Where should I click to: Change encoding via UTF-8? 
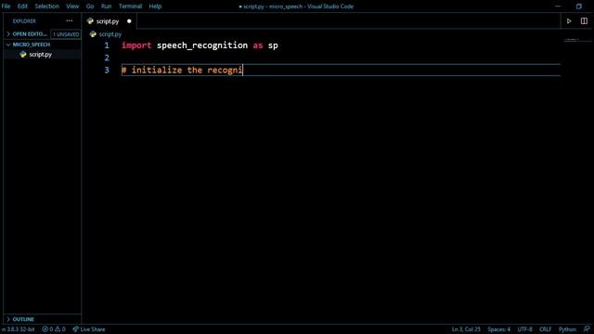[524, 329]
